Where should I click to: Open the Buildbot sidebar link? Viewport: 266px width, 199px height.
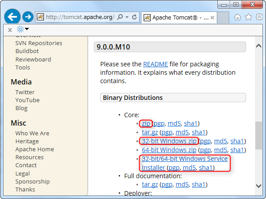click(x=27, y=51)
